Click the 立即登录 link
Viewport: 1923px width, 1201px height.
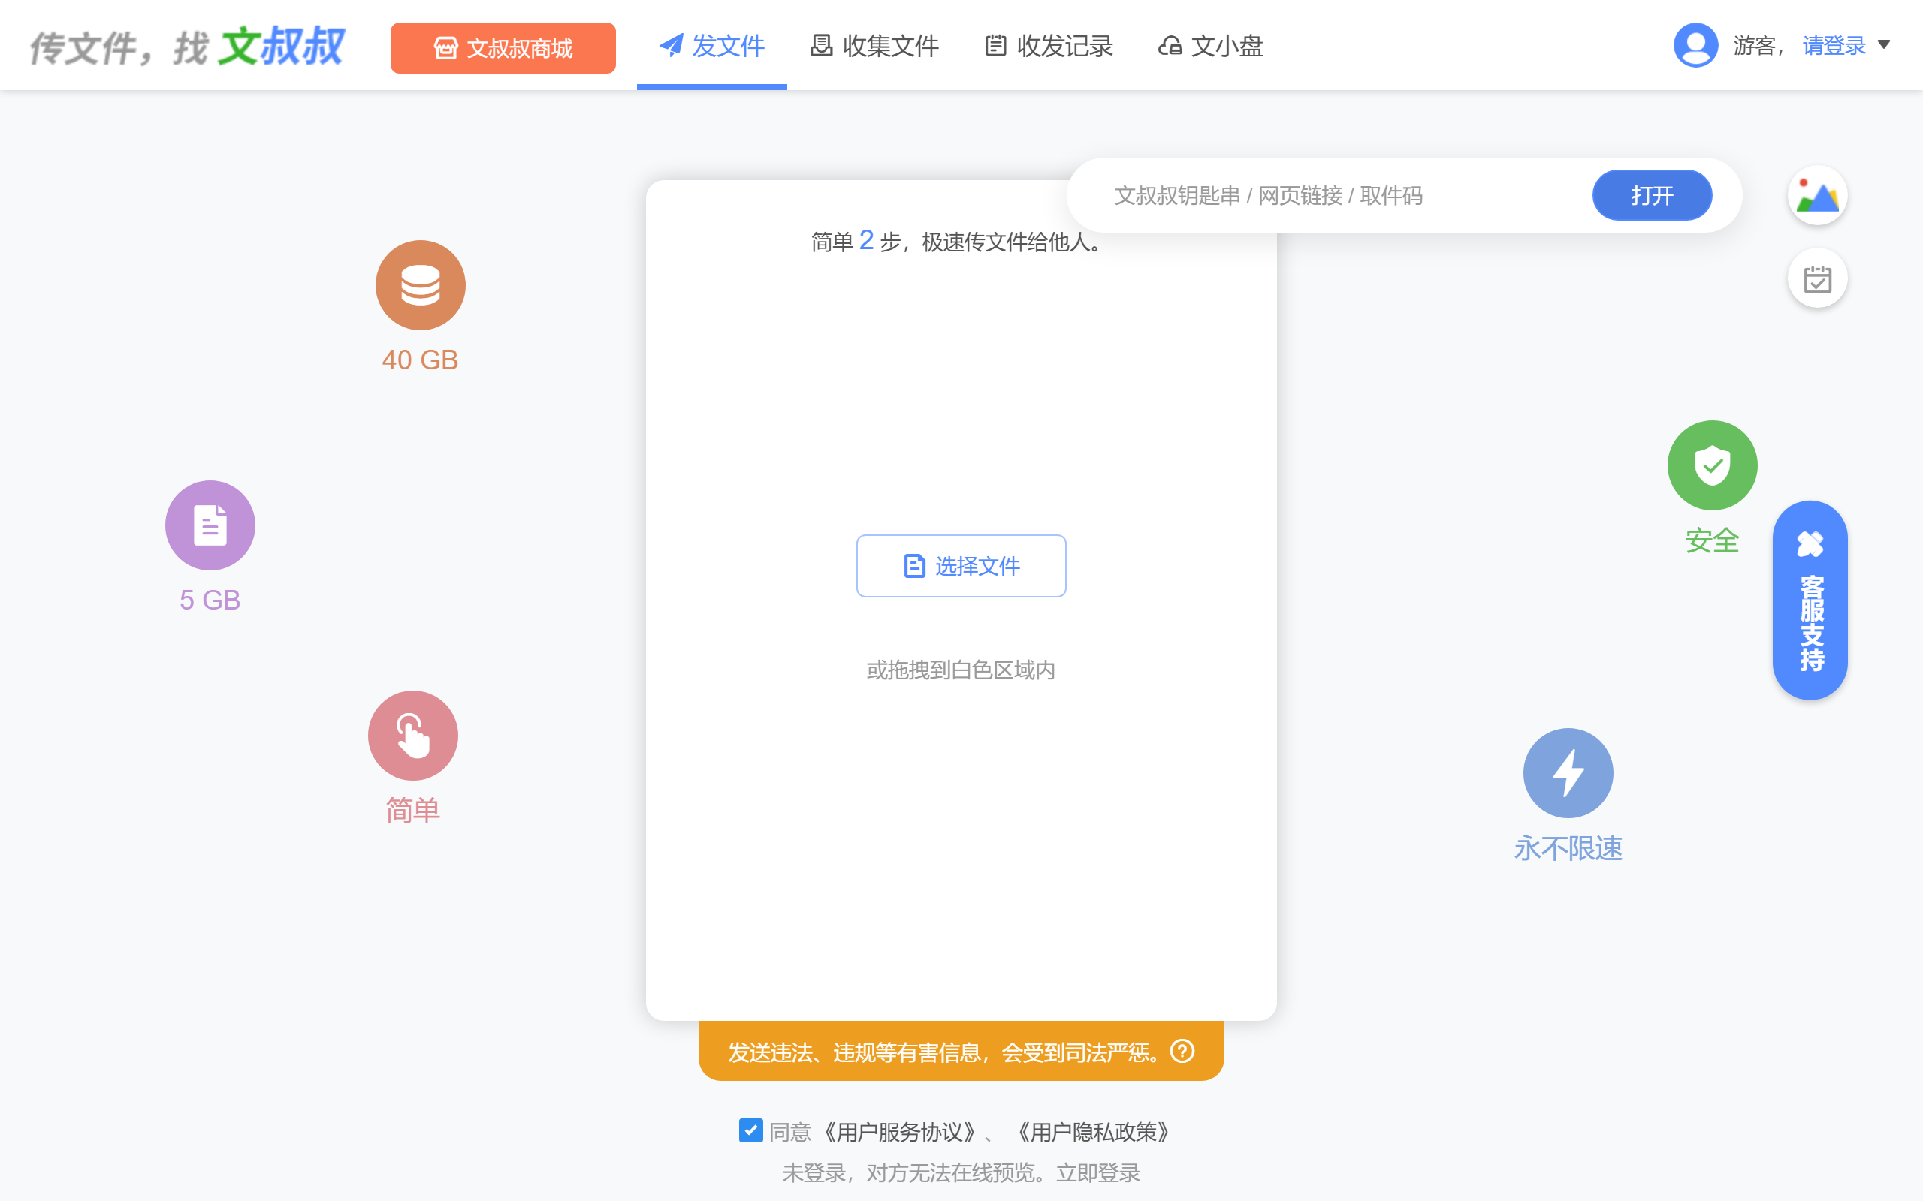(x=1098, y=1173)
